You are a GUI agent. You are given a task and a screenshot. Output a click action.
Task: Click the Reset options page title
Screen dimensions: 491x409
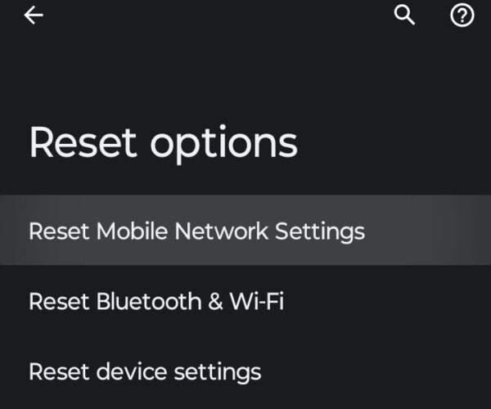pyautogui.click(x=163, y=142)
